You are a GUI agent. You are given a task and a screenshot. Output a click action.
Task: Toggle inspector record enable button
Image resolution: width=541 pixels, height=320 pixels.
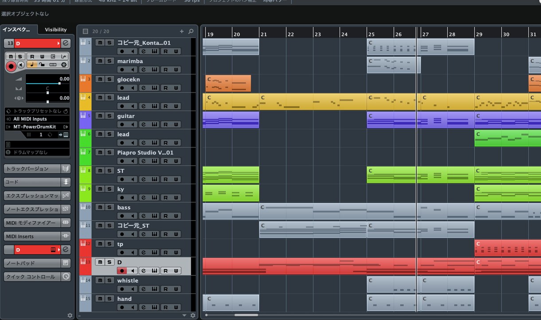click(11, 66)
